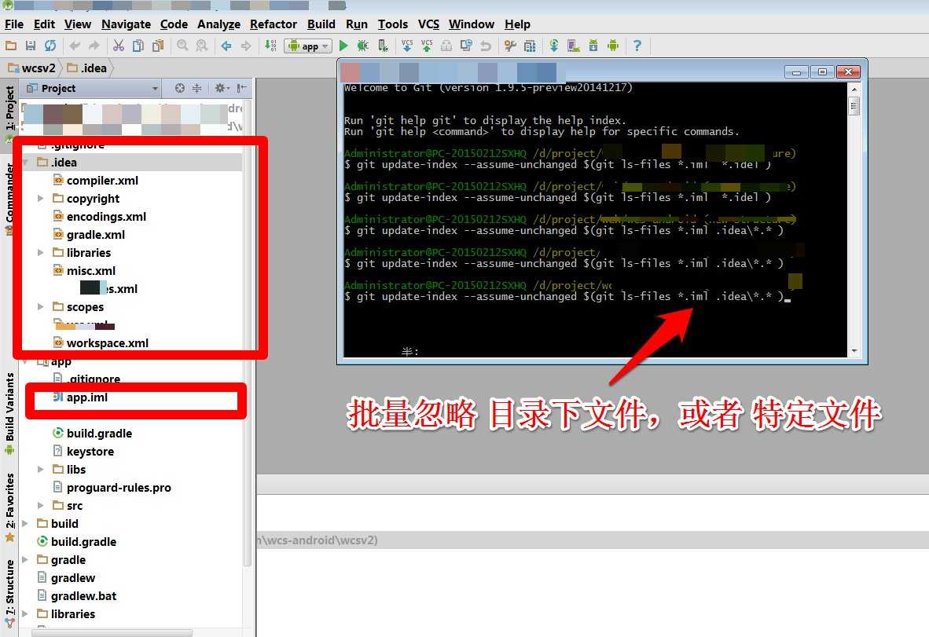Expand the libs folder arrow
Screen dimensions: 929x637
pyautogui.click(x=40, y=470)
